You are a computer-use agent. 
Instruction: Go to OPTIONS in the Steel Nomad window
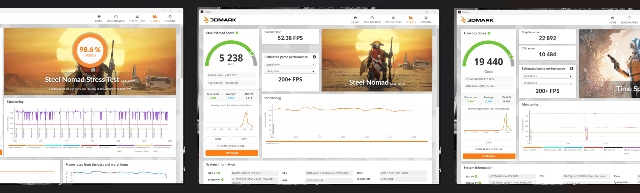pos(426,20)
